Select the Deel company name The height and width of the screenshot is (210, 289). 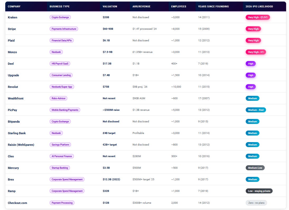coord(11,64)
